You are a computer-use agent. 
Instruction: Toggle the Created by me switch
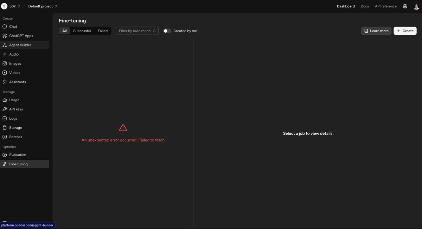click(x=167, y=31)
